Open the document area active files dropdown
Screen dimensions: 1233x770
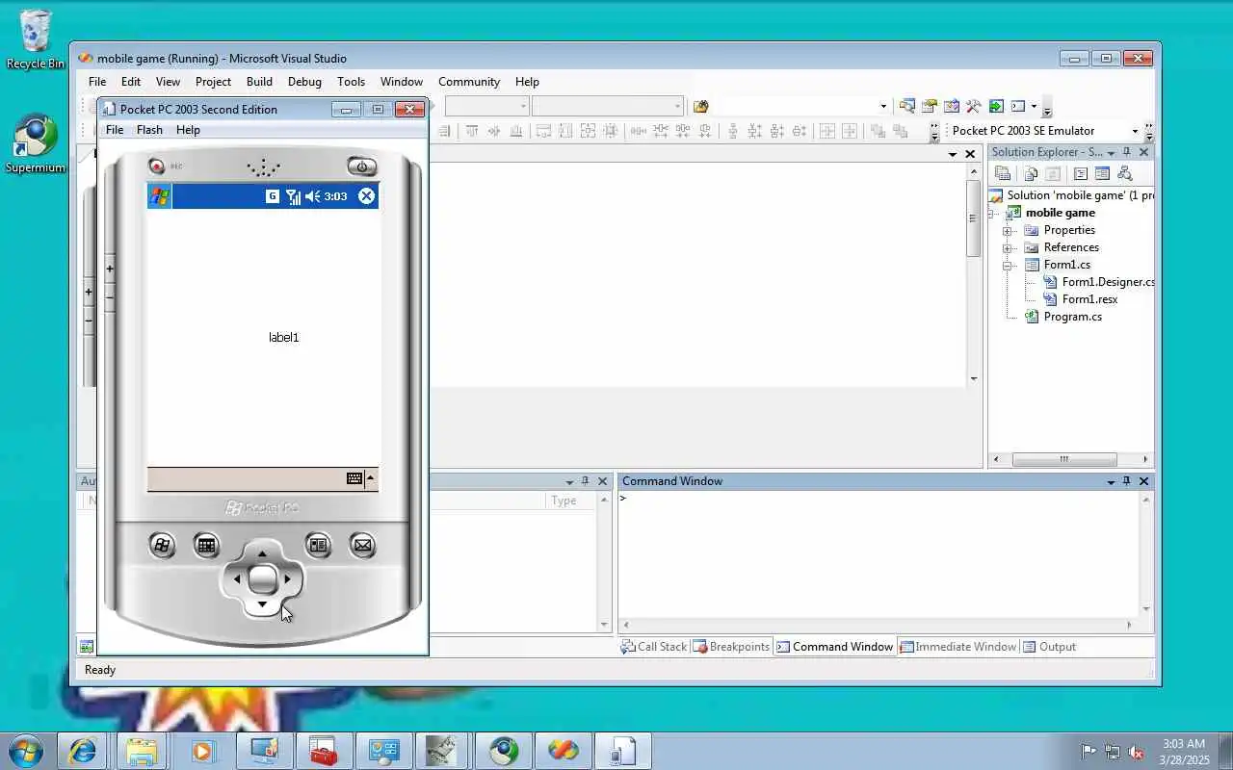[953, 154]
